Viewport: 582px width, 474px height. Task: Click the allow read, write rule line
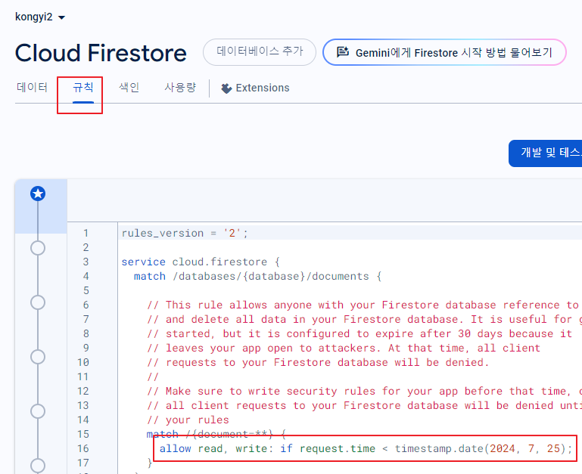tap(366, 449)
